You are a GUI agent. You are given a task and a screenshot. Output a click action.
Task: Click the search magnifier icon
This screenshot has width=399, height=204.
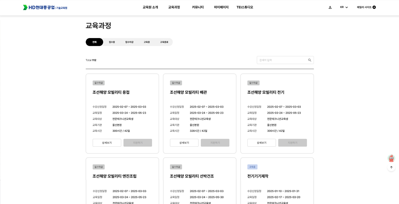click(x=310, y=60)
